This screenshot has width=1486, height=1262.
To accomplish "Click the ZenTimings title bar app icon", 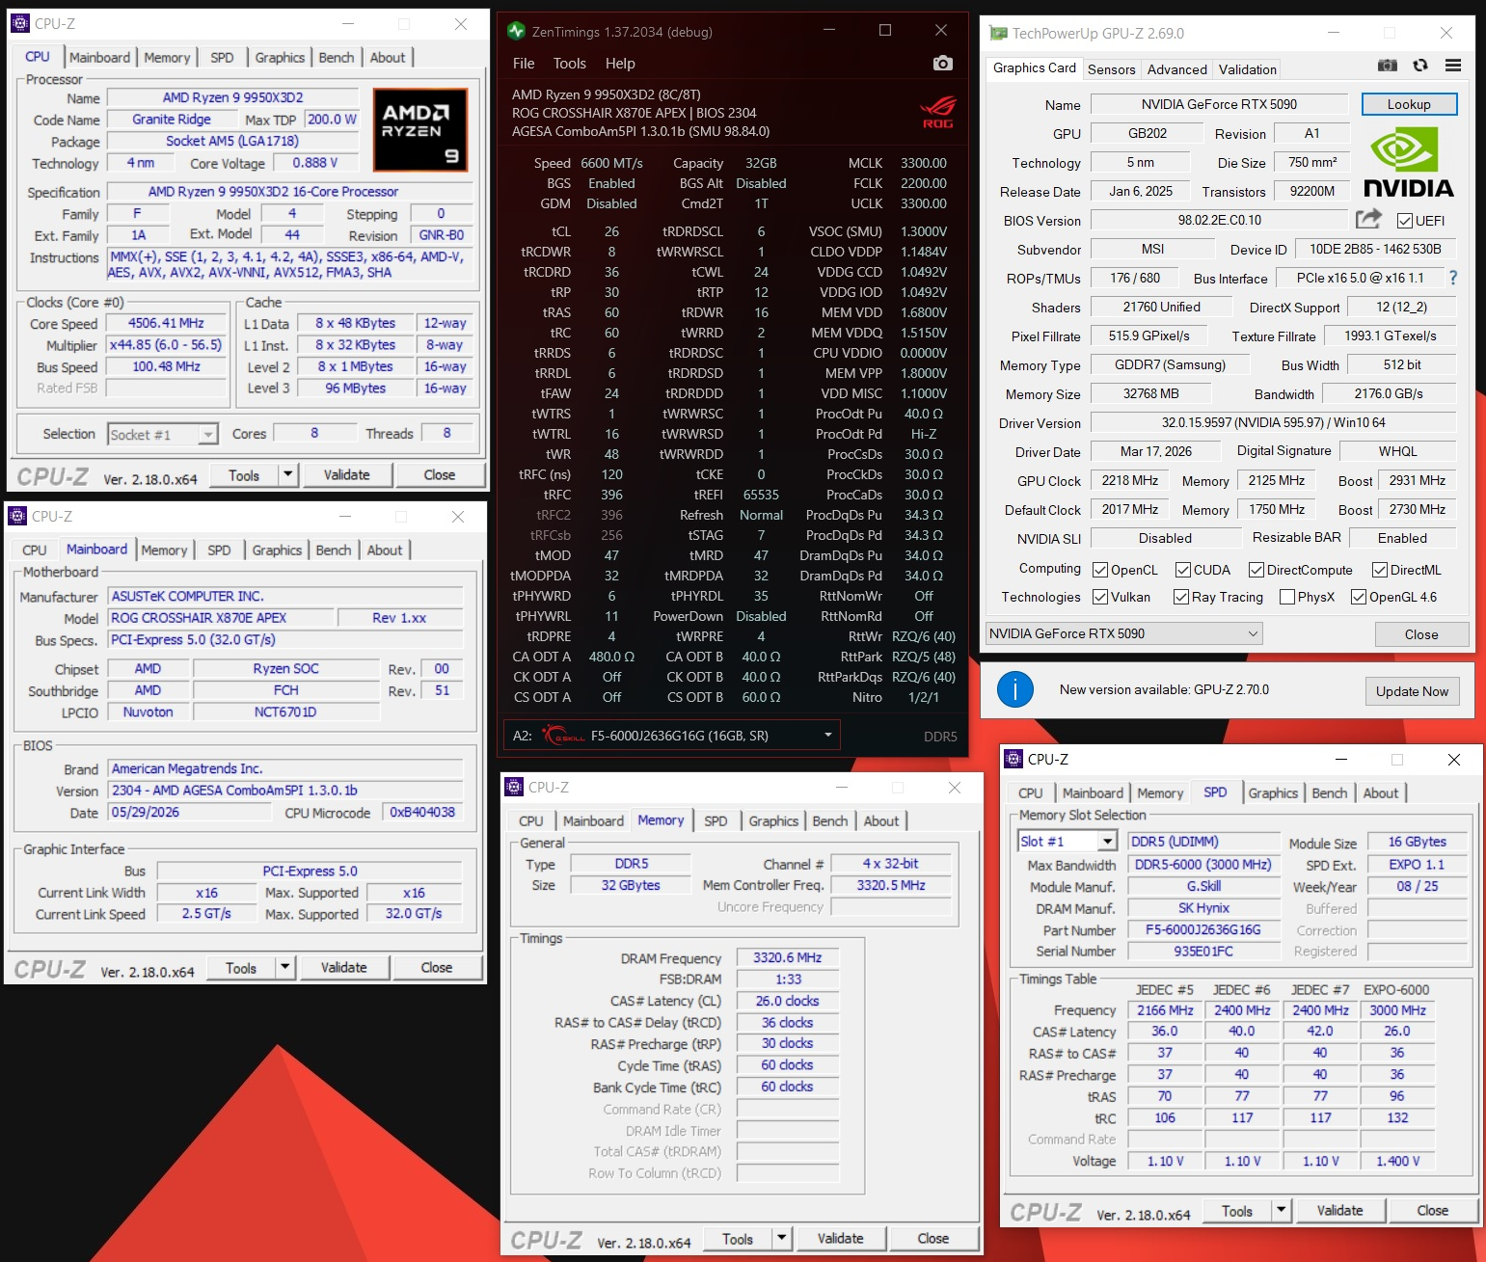I will click(517, 31).
